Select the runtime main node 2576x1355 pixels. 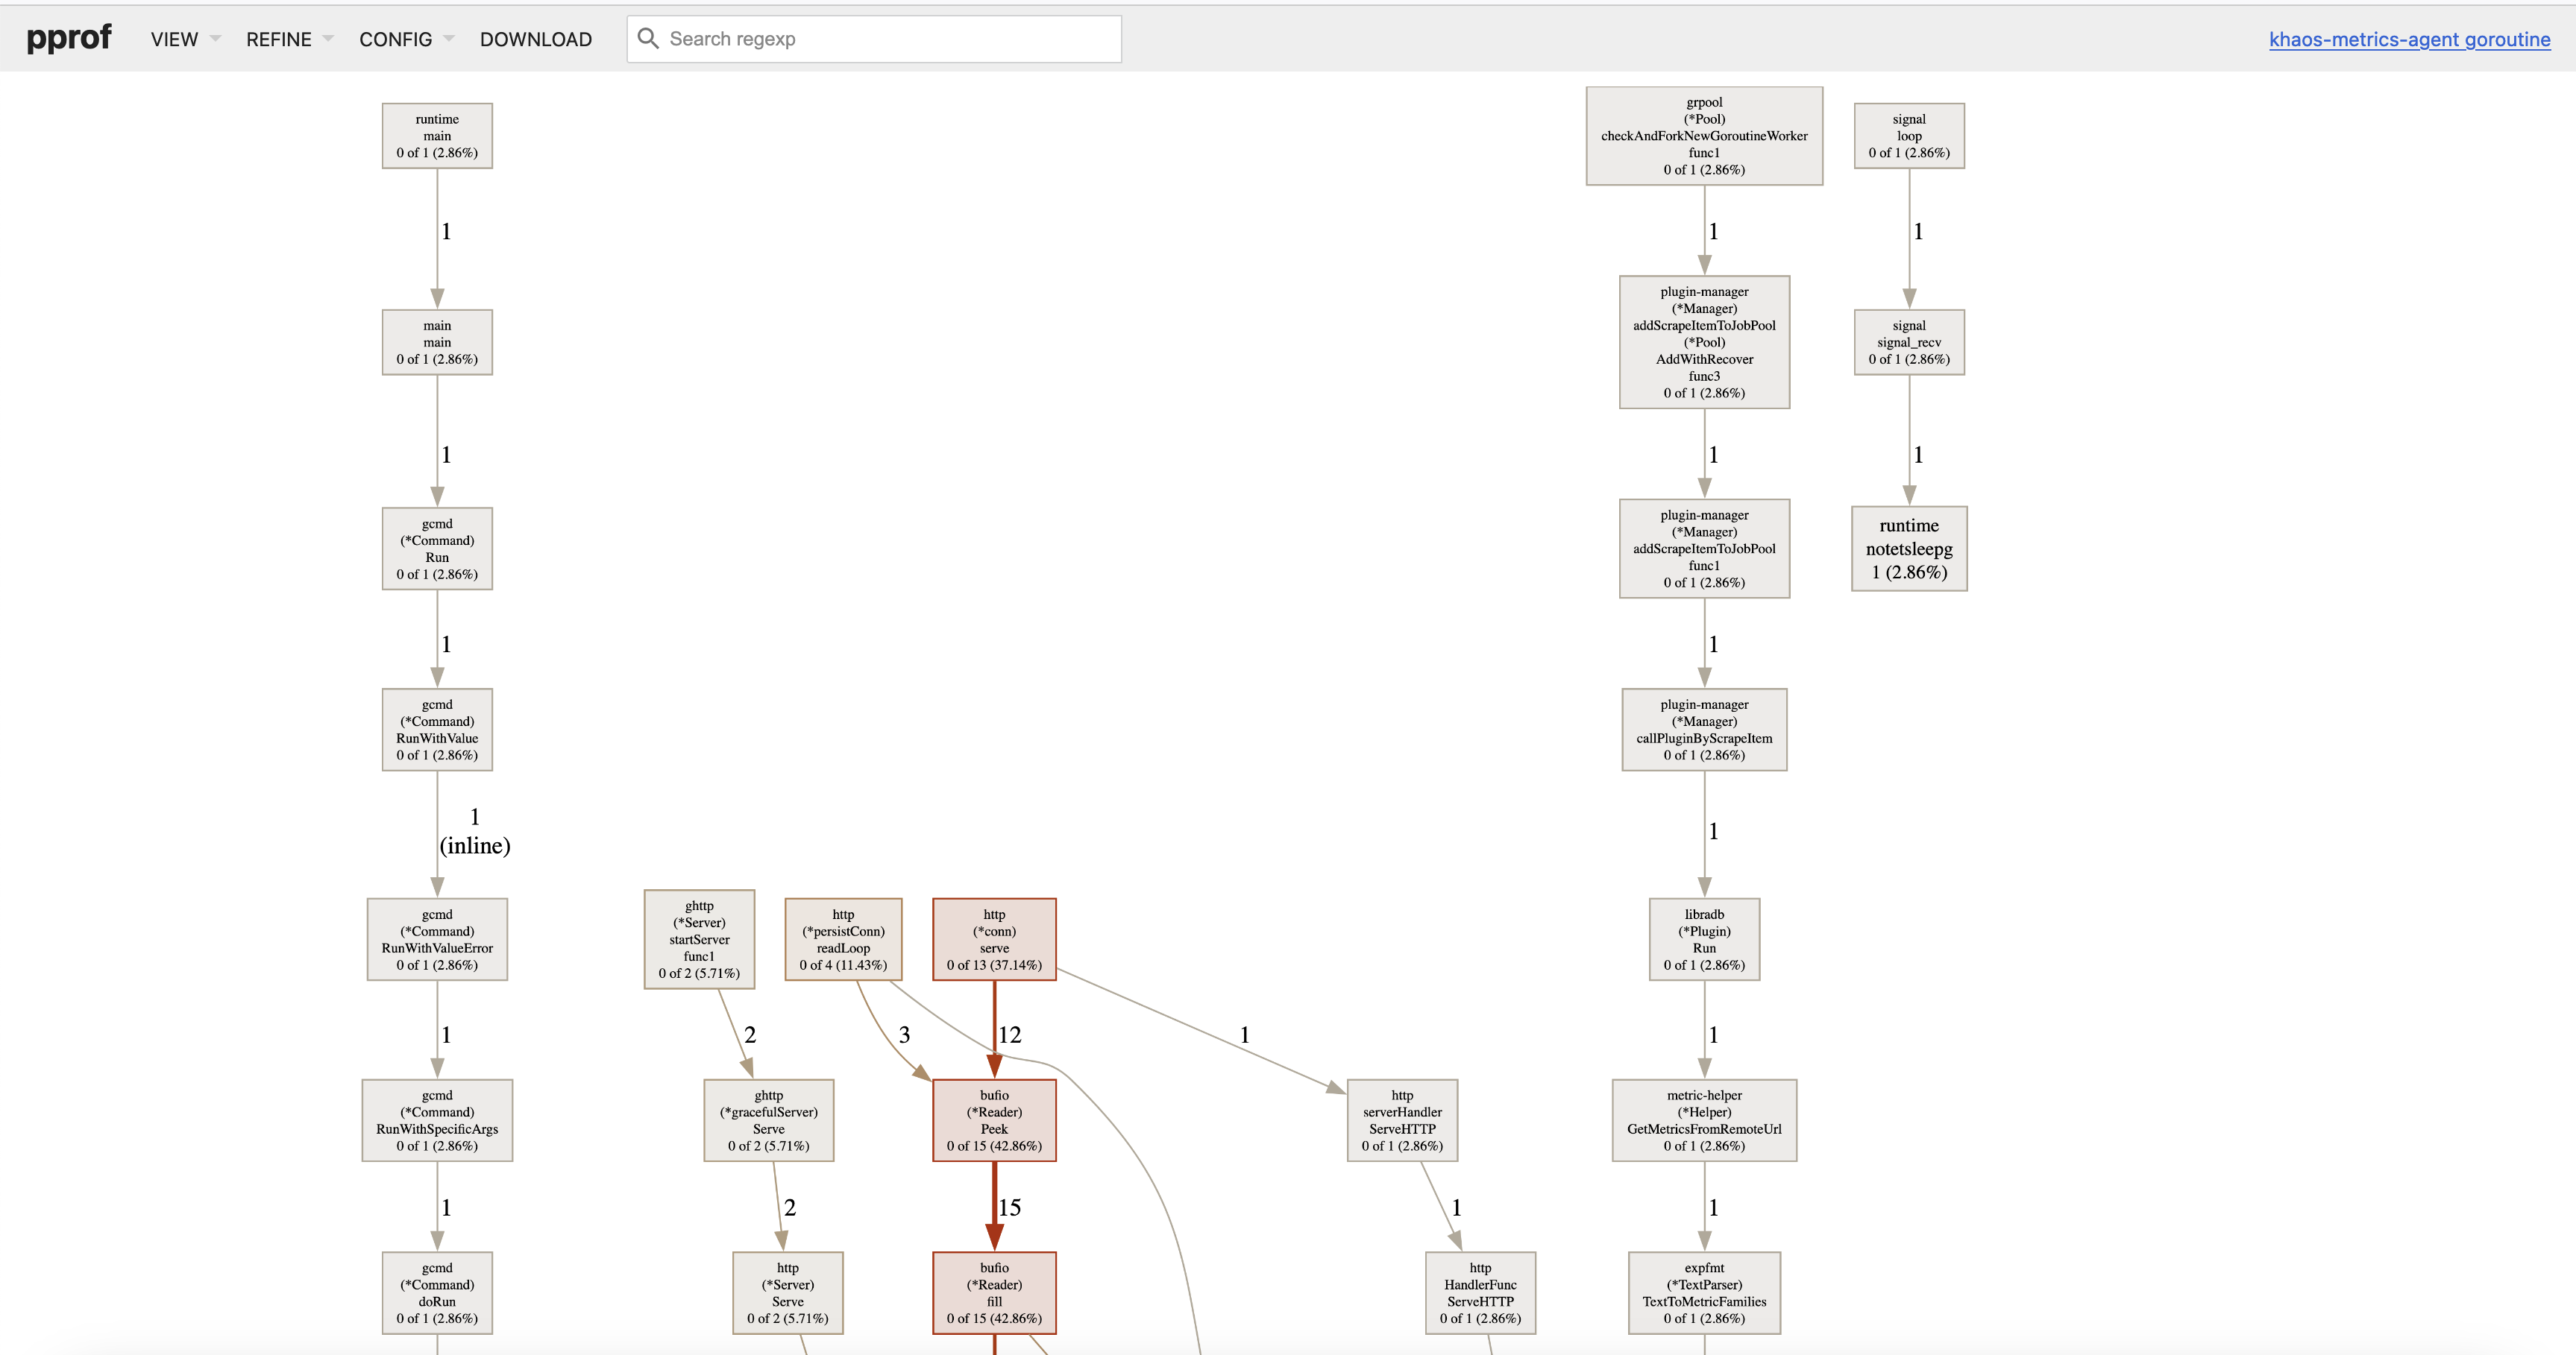coord(437,136)
